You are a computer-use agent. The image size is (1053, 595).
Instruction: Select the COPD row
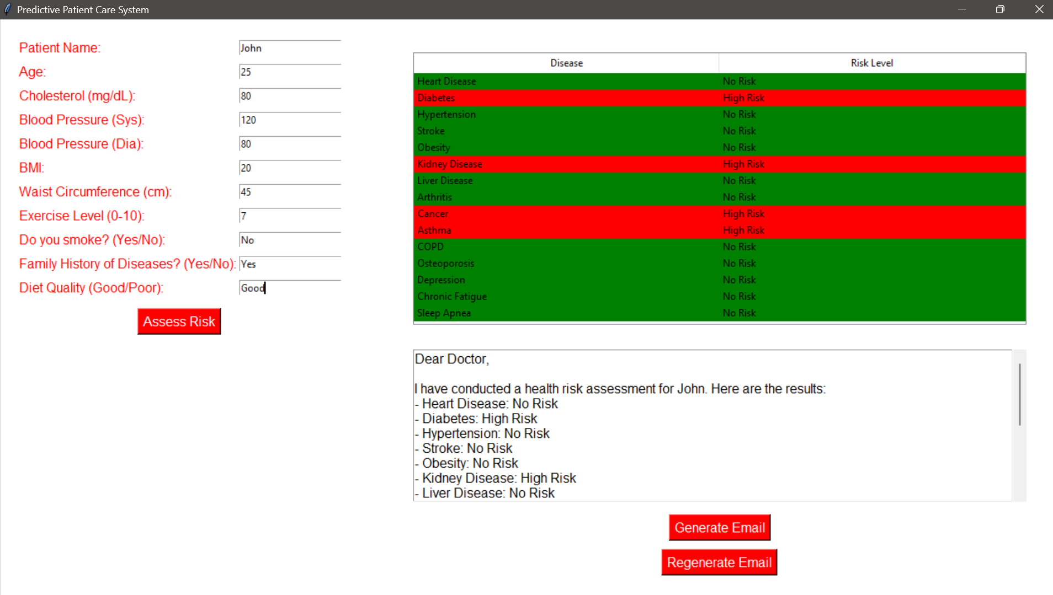pos(720,246)
